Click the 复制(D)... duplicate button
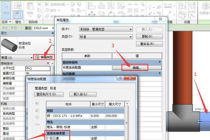This screenshot has width=210, height=140. 149,36
